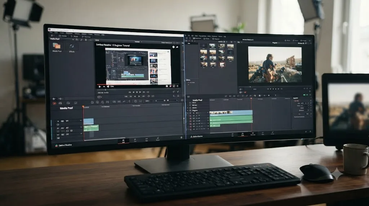This screenshot has width=369, height=206.
Task: Open transport options dropdown left of right viewer timecode
Action: 241,89
